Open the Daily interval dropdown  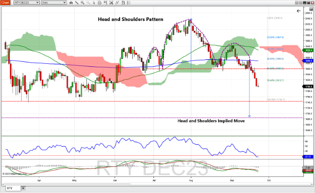pyautogui.click(x=54, y=3)
